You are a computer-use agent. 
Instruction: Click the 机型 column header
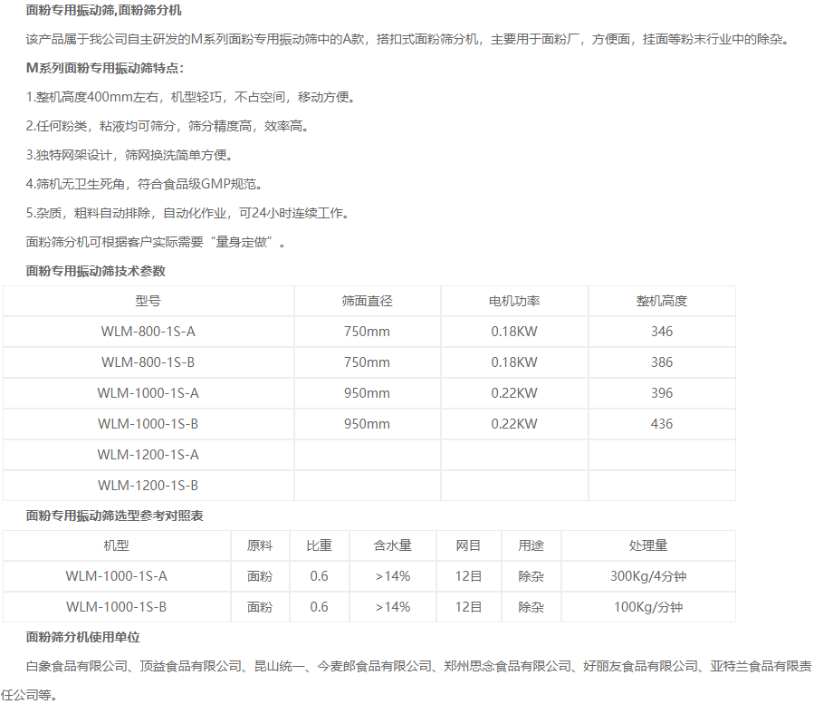point(116,545)
